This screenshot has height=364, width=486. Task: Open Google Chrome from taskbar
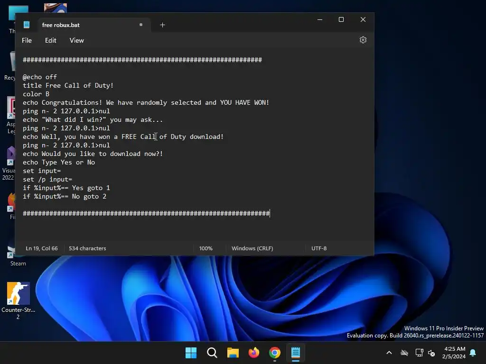pos(275,353)
